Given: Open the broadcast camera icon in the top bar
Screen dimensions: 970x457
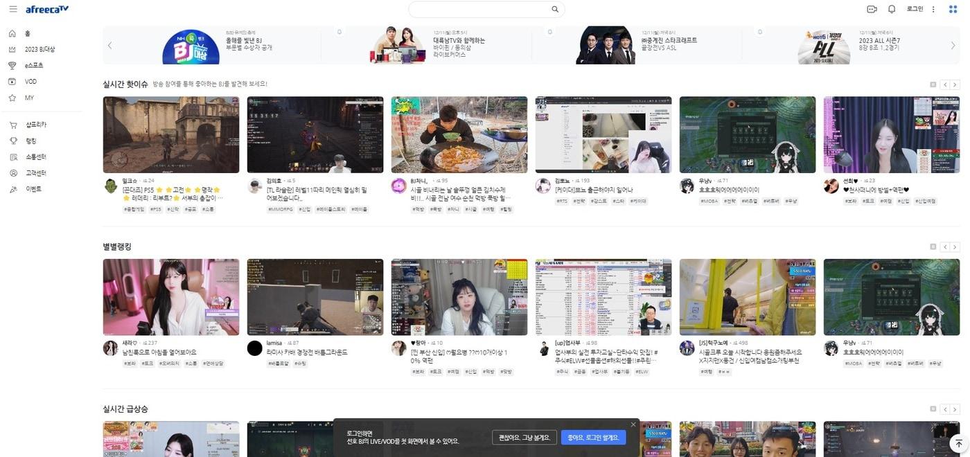Looking at the screenshot, I should [x=872, y=8].
